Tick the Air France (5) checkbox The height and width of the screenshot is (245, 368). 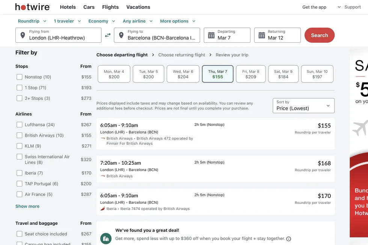[x=20, y=194]
